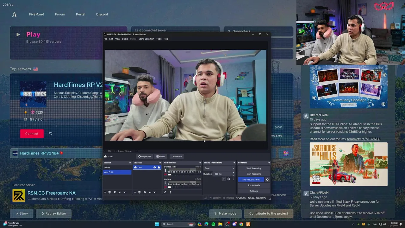Open OBS File menu
The width and height of the screenshot is (405, 228).
105,39
